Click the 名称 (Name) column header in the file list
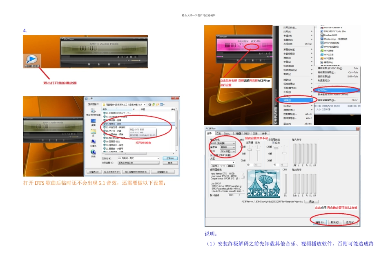This screenshot has height=274, width=388. point(116,109)
